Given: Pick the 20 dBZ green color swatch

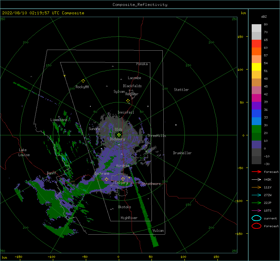Looking at the screenshot, I should (256, 129).
